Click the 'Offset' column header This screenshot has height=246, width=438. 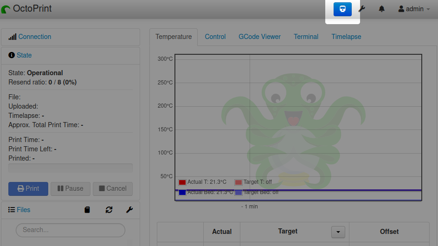[x=389, y=232]
